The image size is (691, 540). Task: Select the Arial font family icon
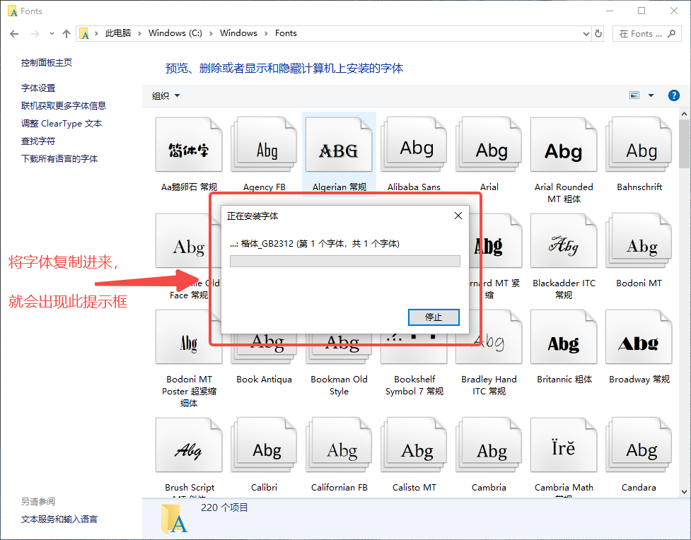pos(489,145)
